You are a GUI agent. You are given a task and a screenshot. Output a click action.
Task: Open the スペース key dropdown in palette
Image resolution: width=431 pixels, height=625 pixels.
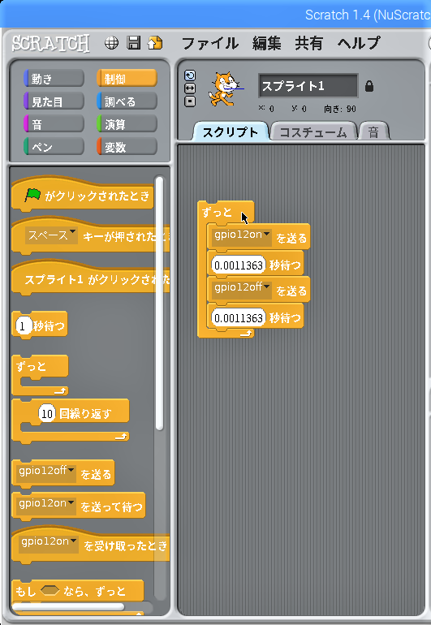click(51, 235)
